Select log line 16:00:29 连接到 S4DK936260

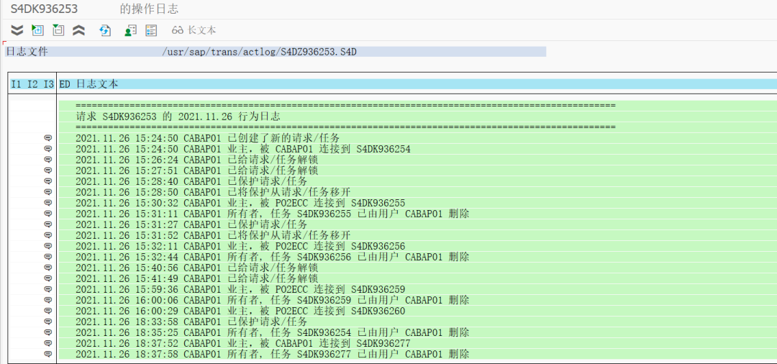[x=240, y=311]
